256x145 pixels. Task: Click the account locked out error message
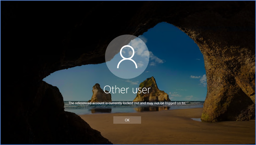(x=127, y=103)
